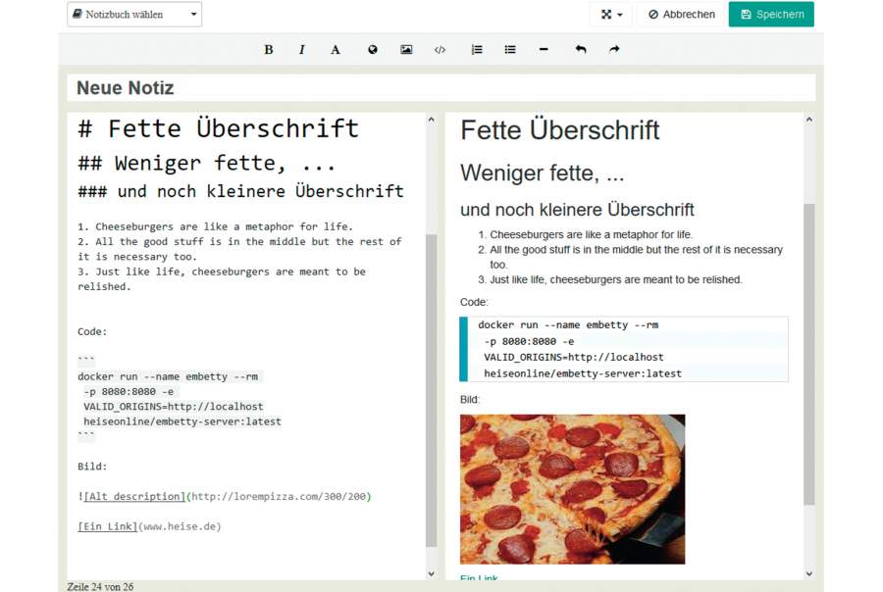The width and height of the screenshot is (883, 592).
Task: Toggle bold formatting in the toolbar
Action: coord(269,50)
